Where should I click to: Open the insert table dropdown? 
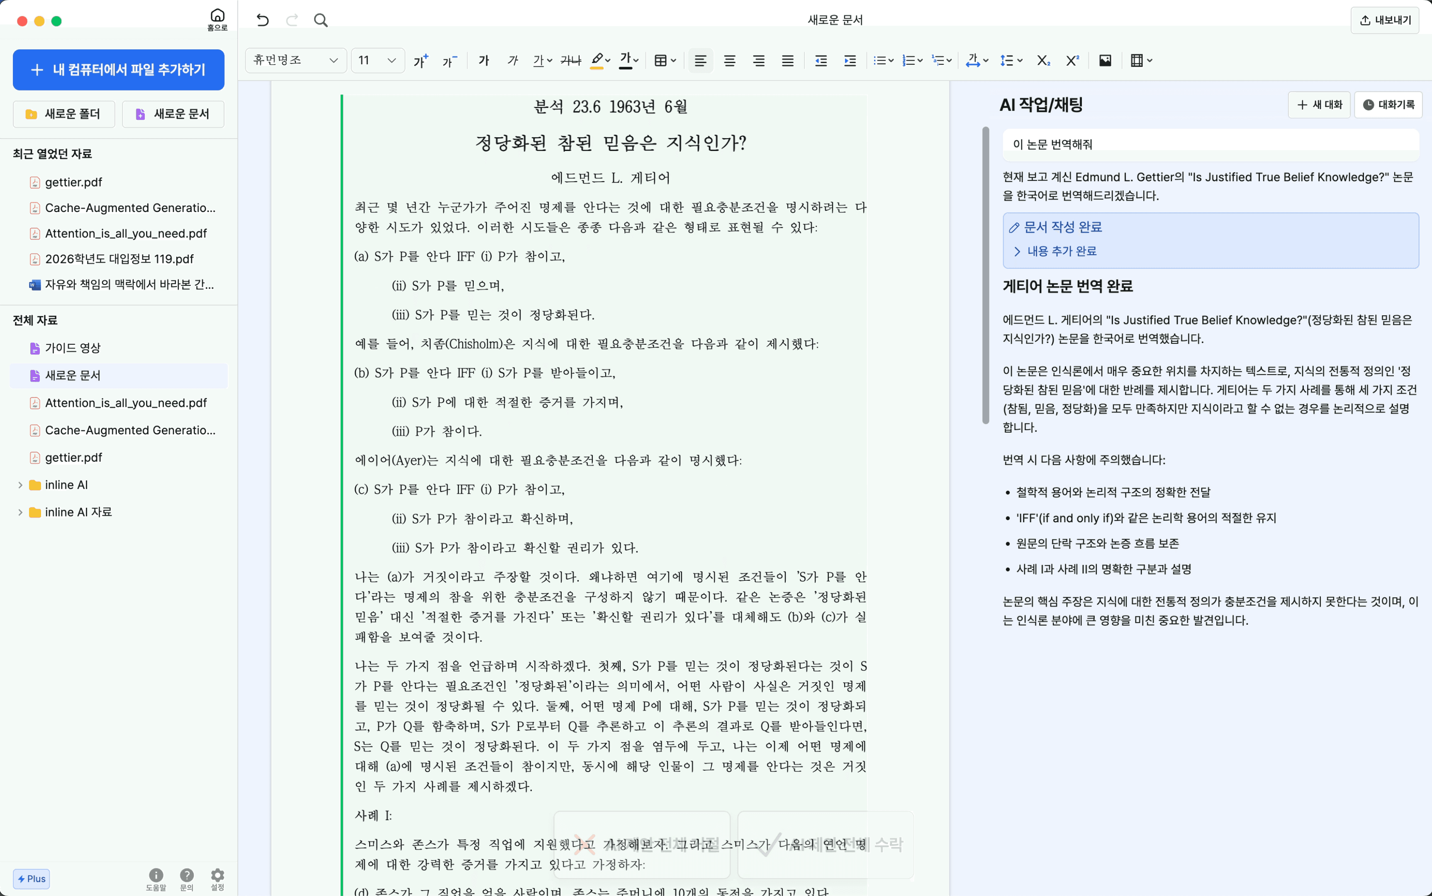(665, 61)
